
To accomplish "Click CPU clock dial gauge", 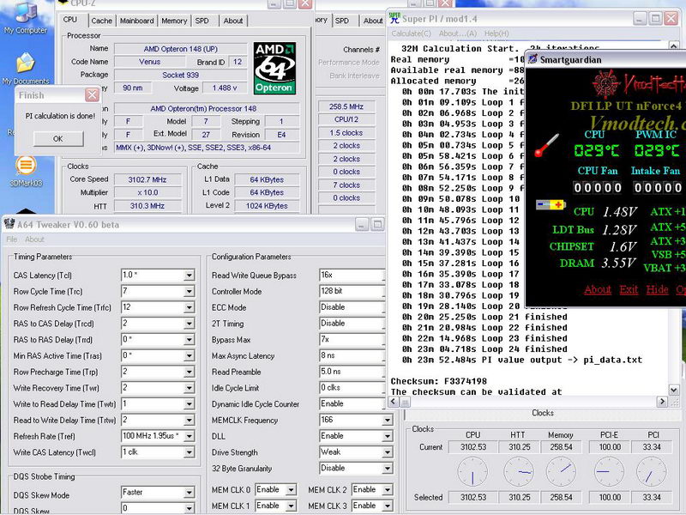I will pyautogui.click(x=472, y=472).
